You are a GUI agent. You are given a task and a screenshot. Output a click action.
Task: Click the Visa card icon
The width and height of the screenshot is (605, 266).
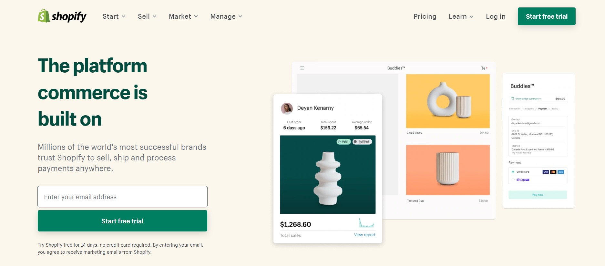[x=546, y=172]
